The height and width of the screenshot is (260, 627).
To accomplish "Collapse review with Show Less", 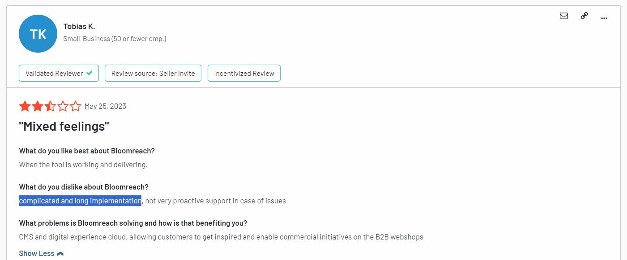I will [37, 253].
